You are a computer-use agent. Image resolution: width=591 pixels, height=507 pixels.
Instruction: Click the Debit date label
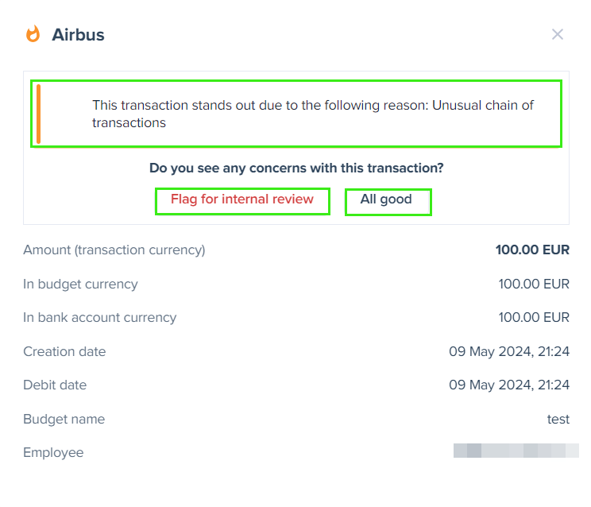pyautogui.click(x=55, y=385)
